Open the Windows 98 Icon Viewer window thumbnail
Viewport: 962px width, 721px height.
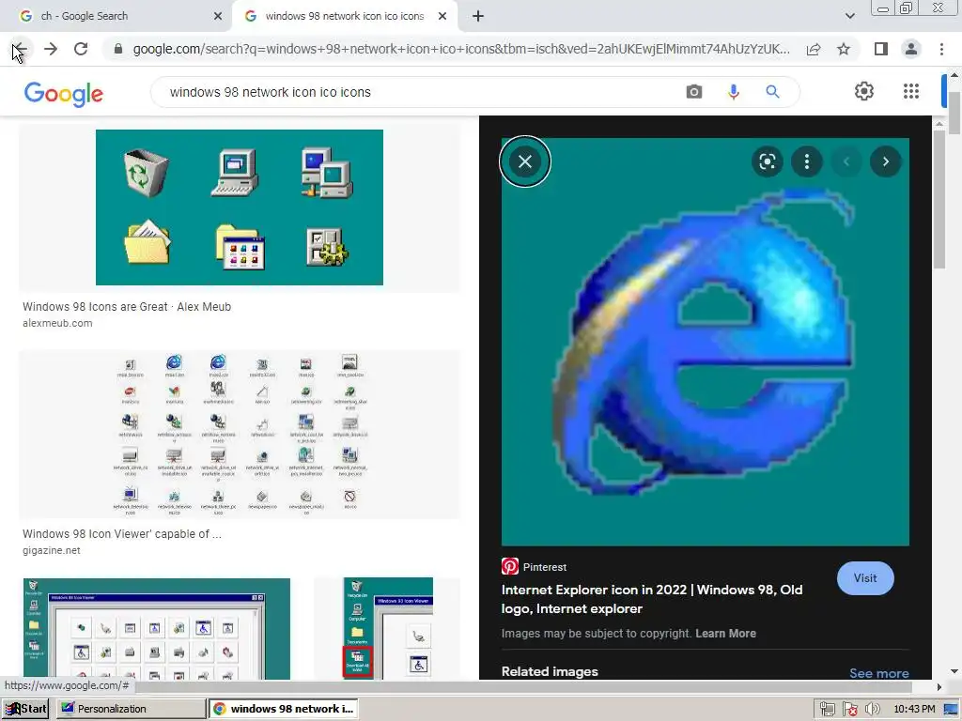(157, 628)
